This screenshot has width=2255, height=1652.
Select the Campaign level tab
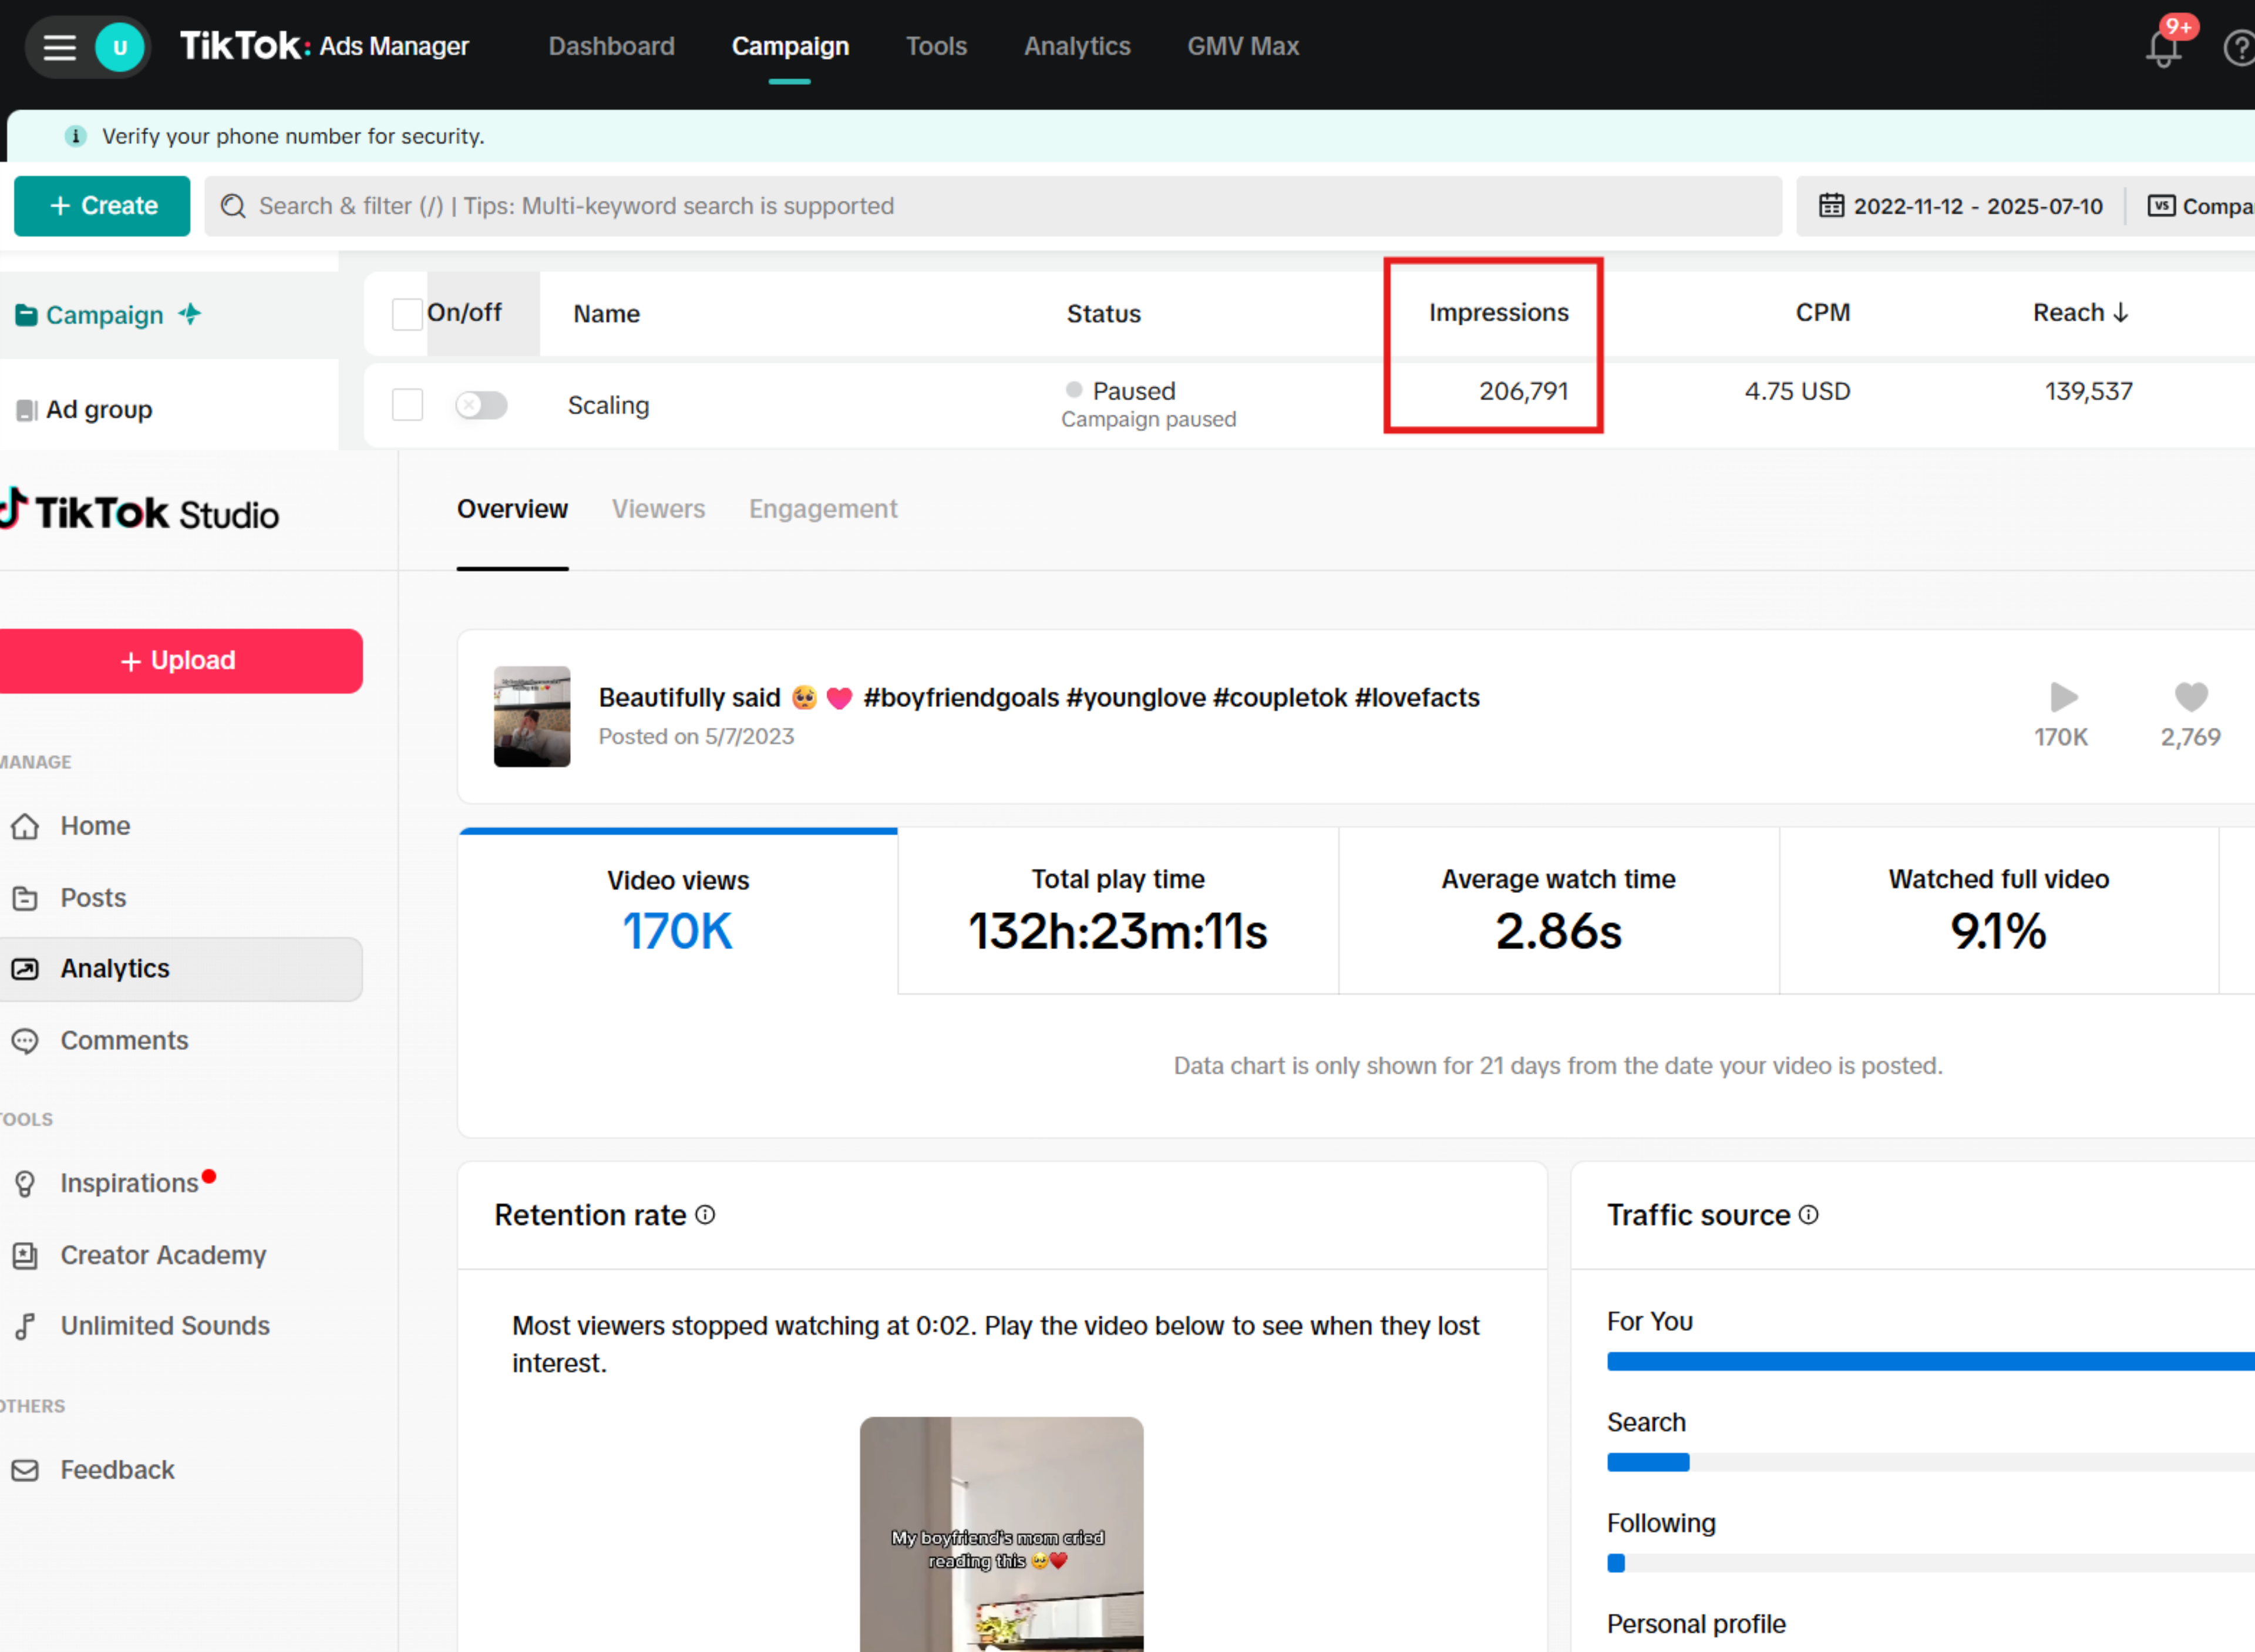(x=169, y=315)
